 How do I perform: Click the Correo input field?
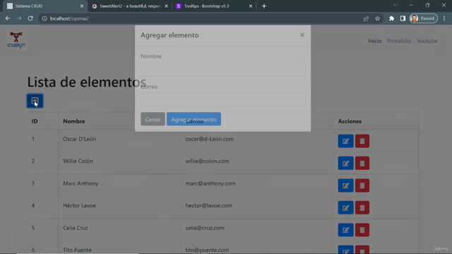tap(223, 100)
